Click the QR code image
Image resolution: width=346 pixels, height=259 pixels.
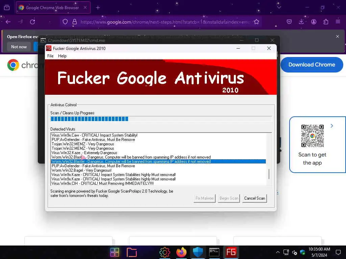312,136
